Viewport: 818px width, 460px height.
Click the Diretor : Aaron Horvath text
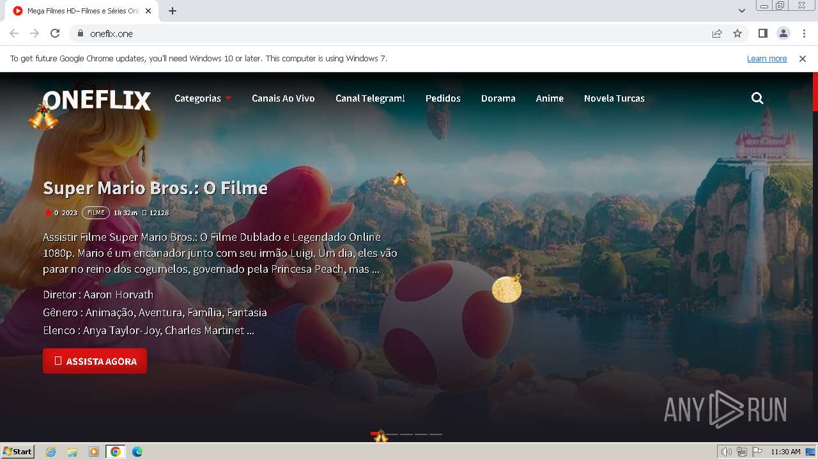coord(98,295)
